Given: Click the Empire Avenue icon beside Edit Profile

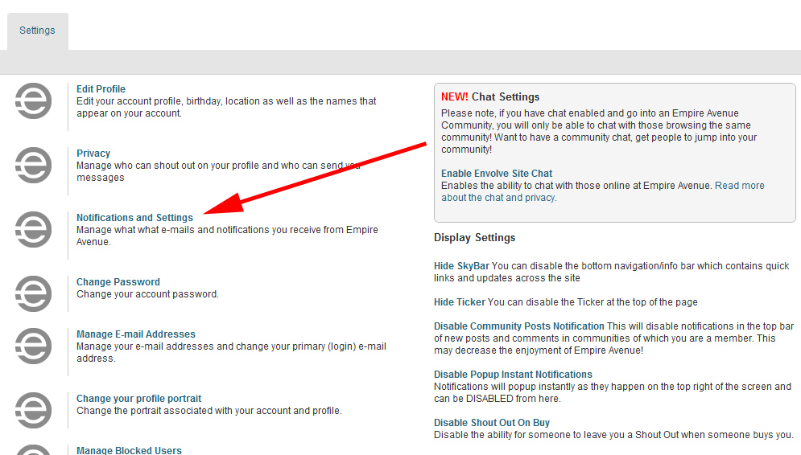Looking at the screenshot, I should click(x=33, y=101).
